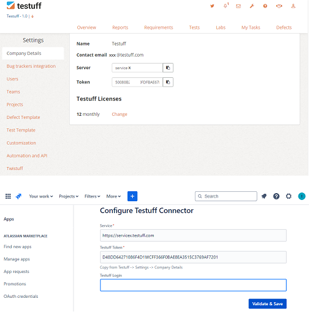This screenshot has height=314, width=309.
Task: Click the Change licenses link
Action: pyautogui.click(x=120, y=114)
